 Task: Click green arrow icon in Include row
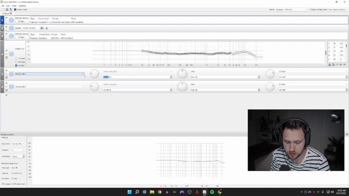(47, 28)
